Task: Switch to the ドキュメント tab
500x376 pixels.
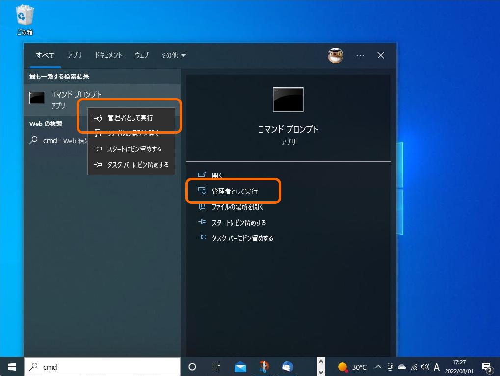Action: click(108, 55)
